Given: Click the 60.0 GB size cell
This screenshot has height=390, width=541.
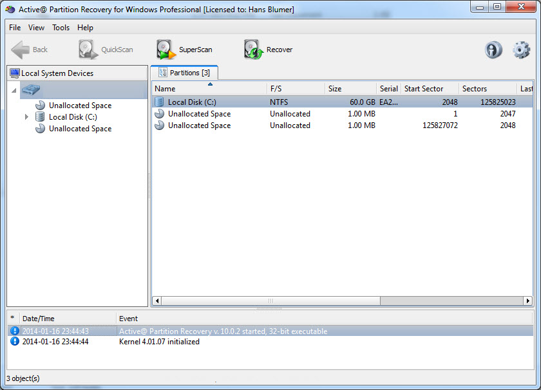Looking at the screenshot, I should [362, 102].
